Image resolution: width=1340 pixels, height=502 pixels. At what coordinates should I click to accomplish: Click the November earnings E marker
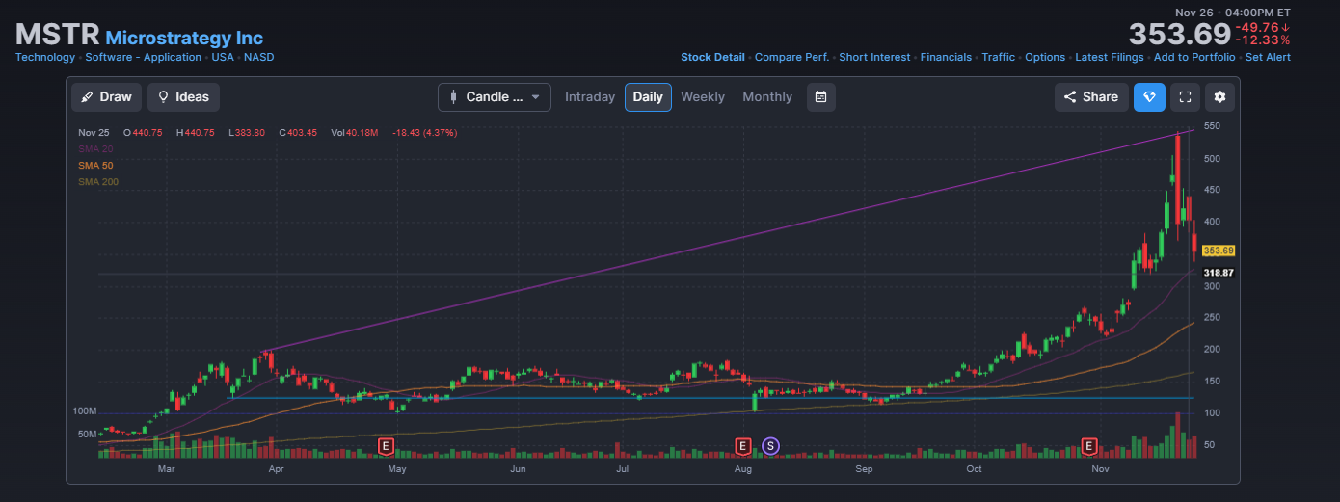pyautogui.click(x=1089, y=446)
